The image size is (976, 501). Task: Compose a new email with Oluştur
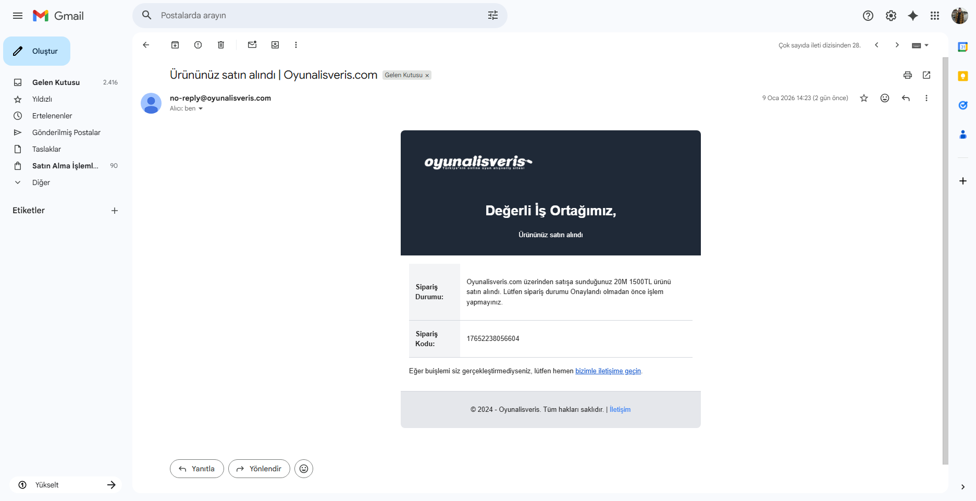37,51
